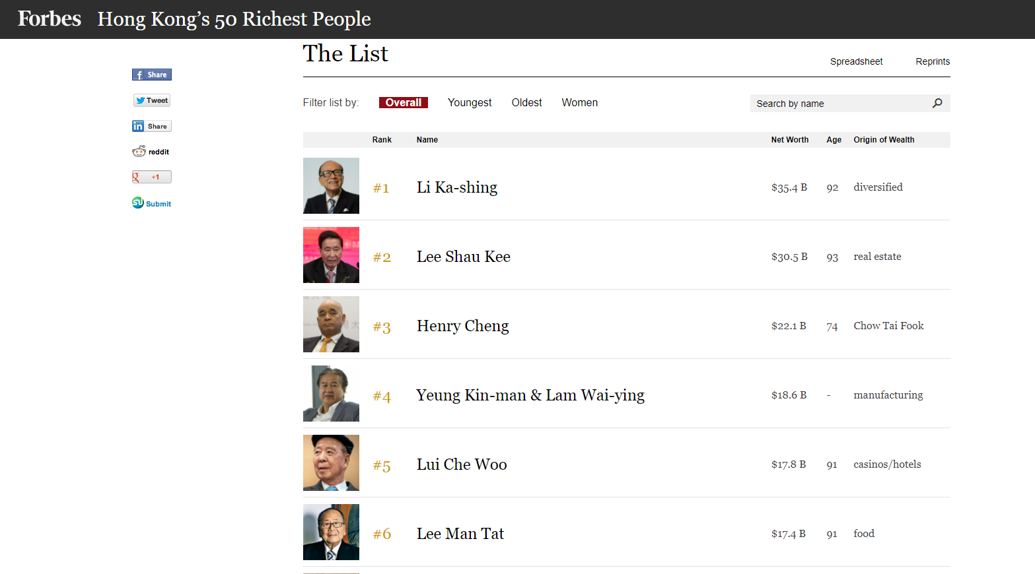Open the Reprints link

[x=933, y=61]
